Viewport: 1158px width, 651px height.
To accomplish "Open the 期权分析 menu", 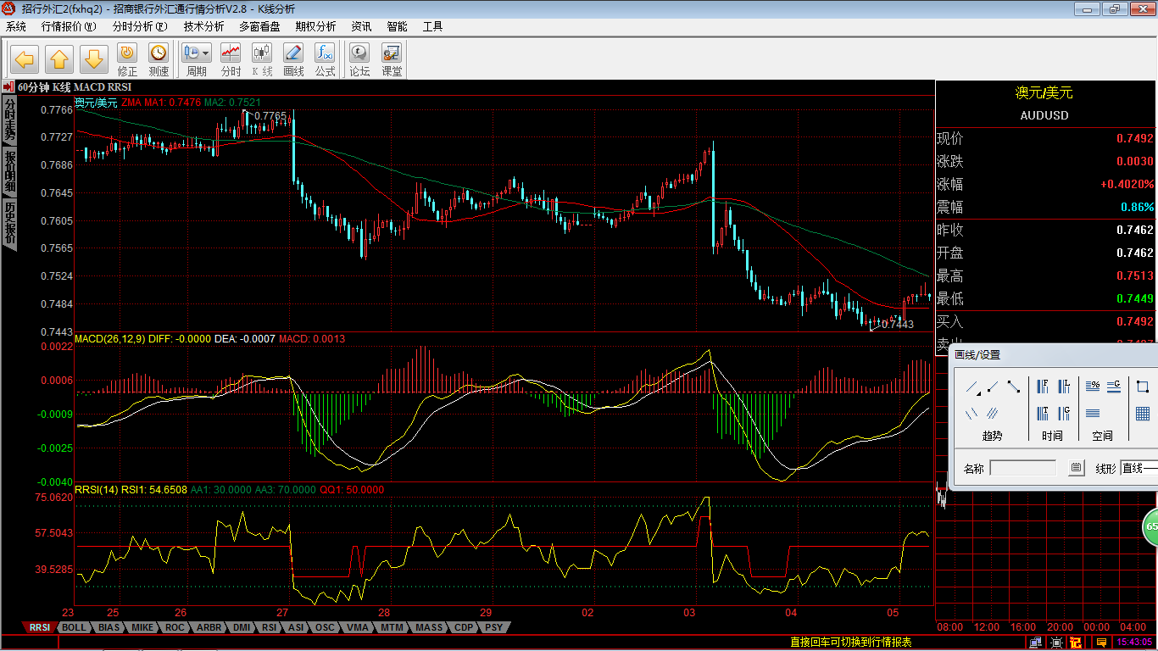I will pos(315,26).
